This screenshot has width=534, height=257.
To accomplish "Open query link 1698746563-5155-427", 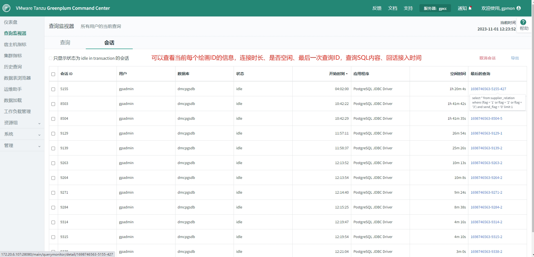I will [488, 89].
